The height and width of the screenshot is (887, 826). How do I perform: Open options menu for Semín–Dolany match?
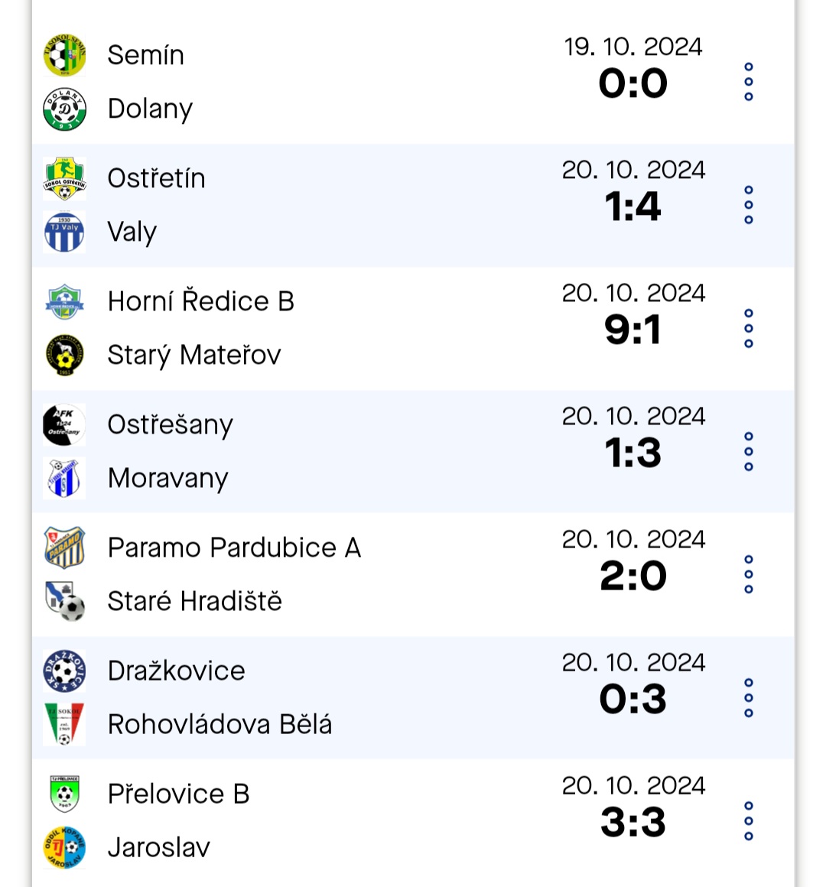(749, 82)
